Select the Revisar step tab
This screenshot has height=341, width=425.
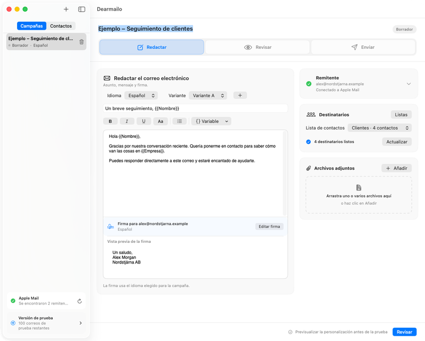pyautogui.click(x=258, y=47)
